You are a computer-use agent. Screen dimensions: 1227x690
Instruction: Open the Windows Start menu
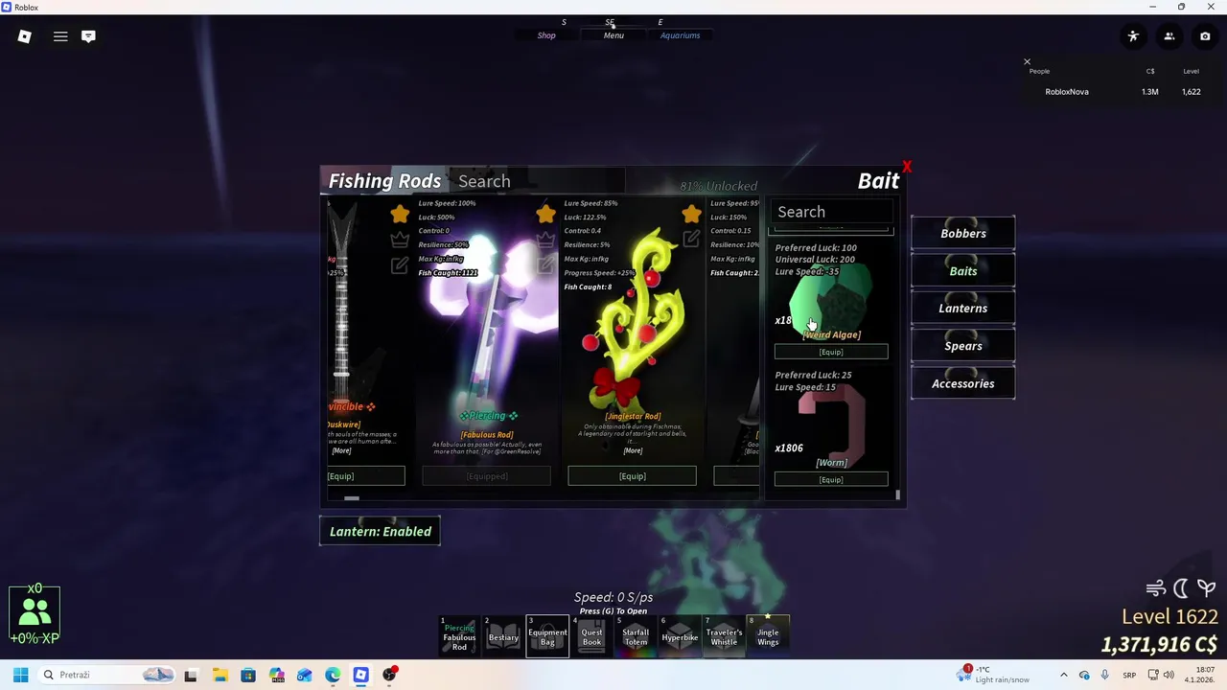pos(20,675)
